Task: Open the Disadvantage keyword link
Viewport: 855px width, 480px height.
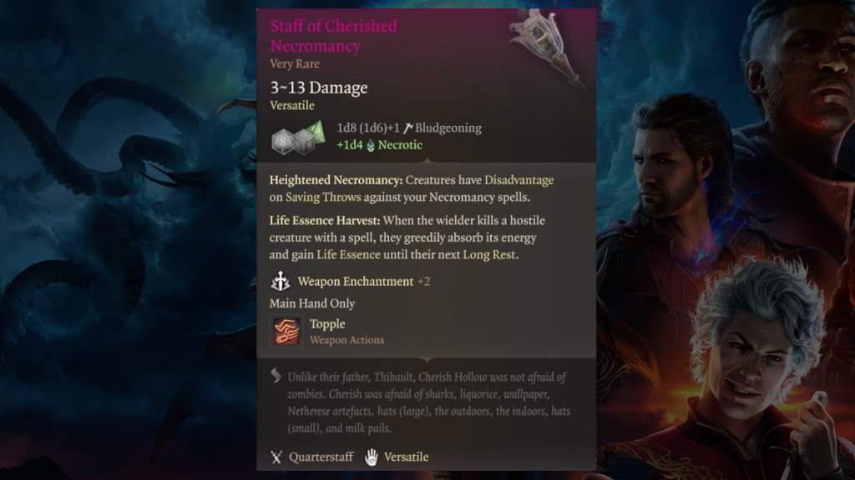Action: 519,180
